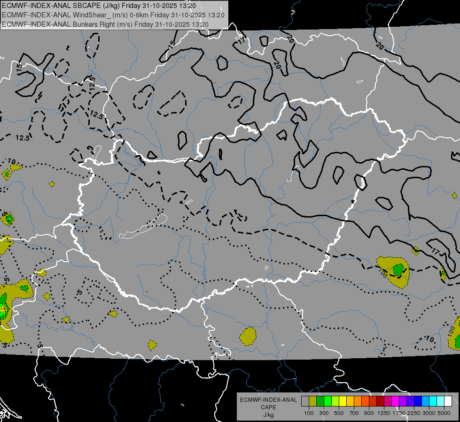Viewport: 460px width, 422px height.
Task: Click the 1750 tick label in the legend
Action: point(399,413)
